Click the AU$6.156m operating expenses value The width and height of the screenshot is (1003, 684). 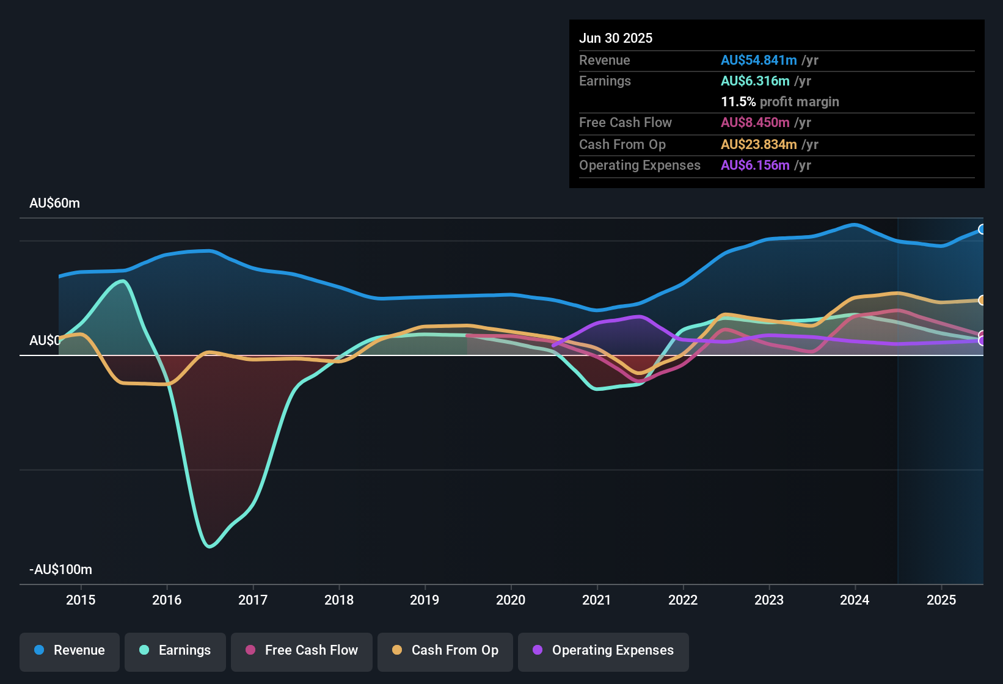tap(755, 165)
